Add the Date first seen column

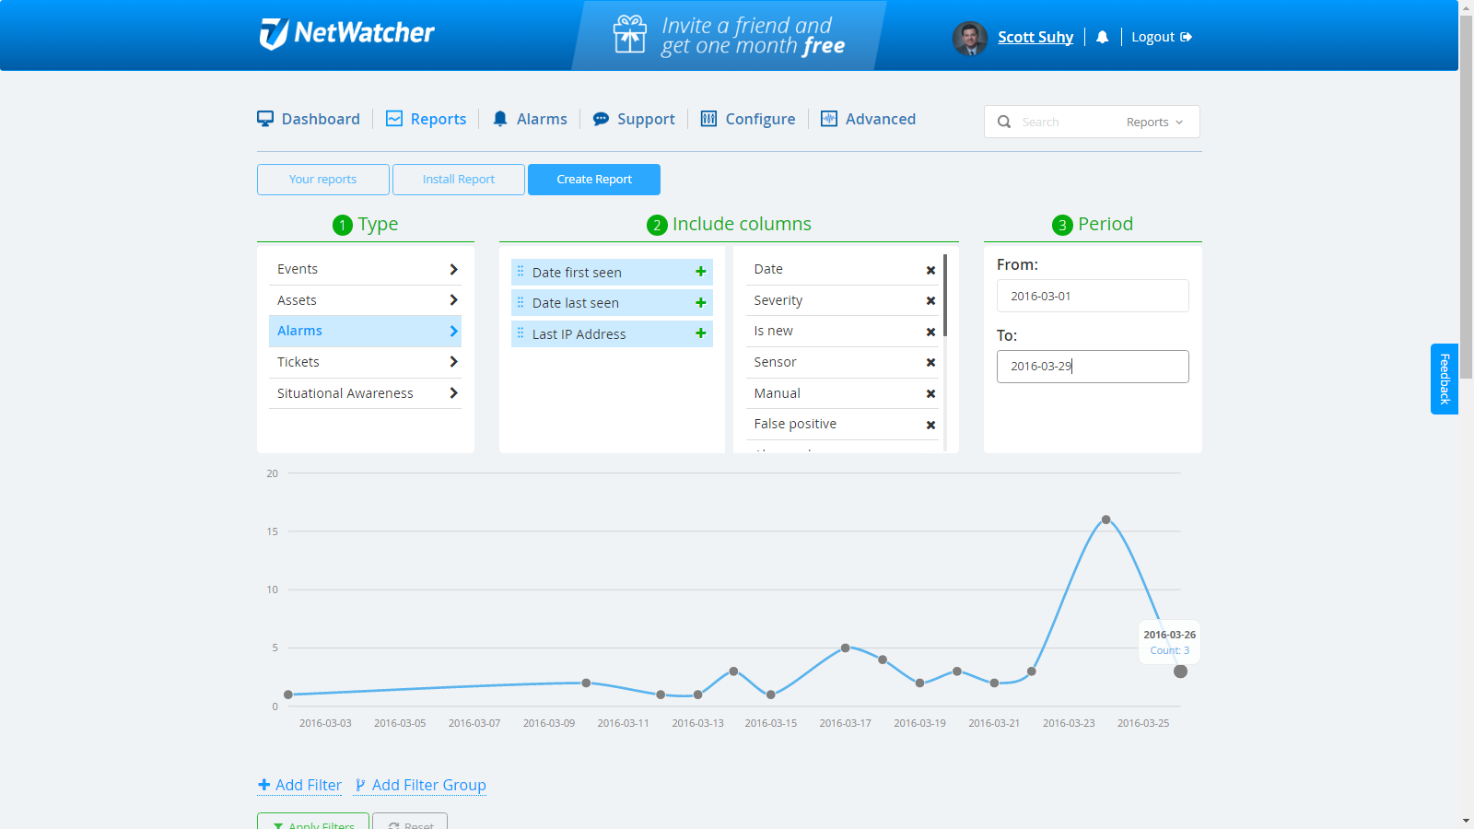point(700,272)
